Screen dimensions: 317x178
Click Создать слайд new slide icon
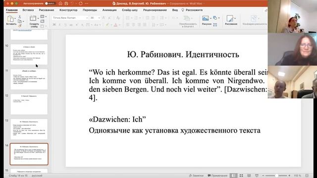(33, 18)
